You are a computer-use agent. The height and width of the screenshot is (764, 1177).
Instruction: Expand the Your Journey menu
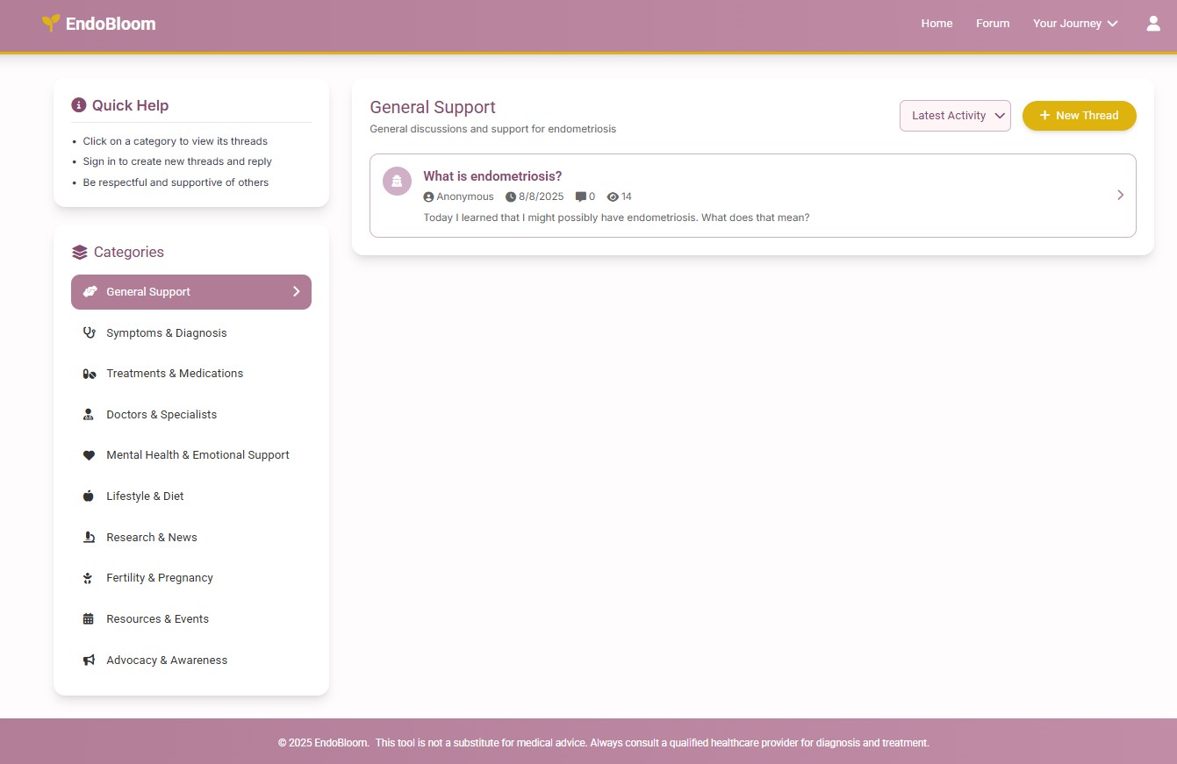point(1074,24)
